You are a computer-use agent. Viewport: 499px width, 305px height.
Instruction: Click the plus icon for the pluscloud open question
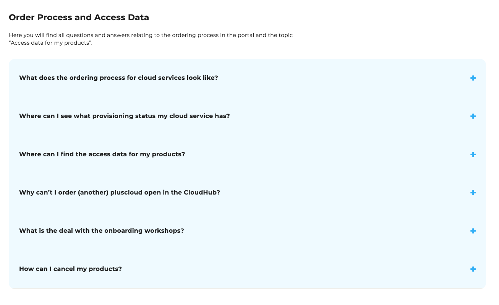point(473,193)
